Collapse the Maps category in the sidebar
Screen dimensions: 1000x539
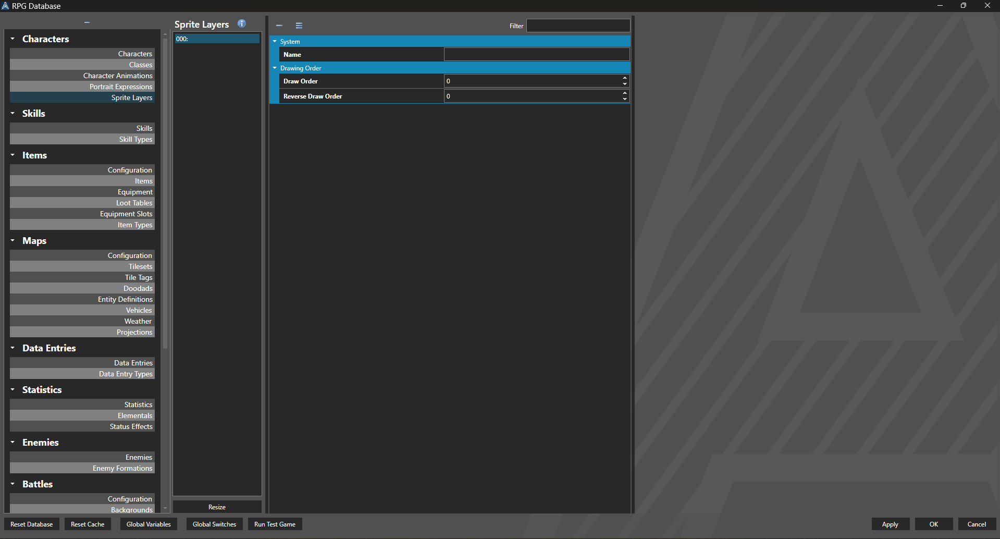tap(13, 241)
